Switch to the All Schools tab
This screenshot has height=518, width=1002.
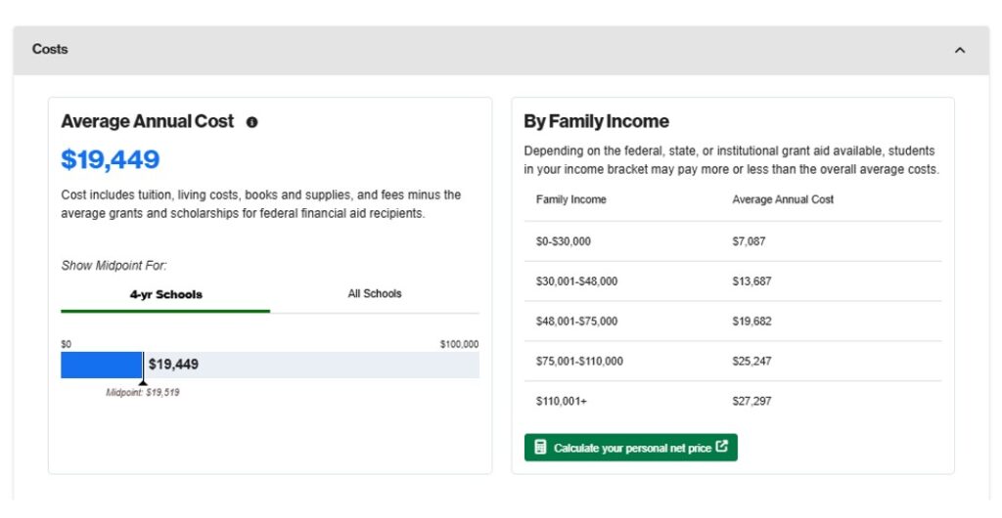coord(375,293)
